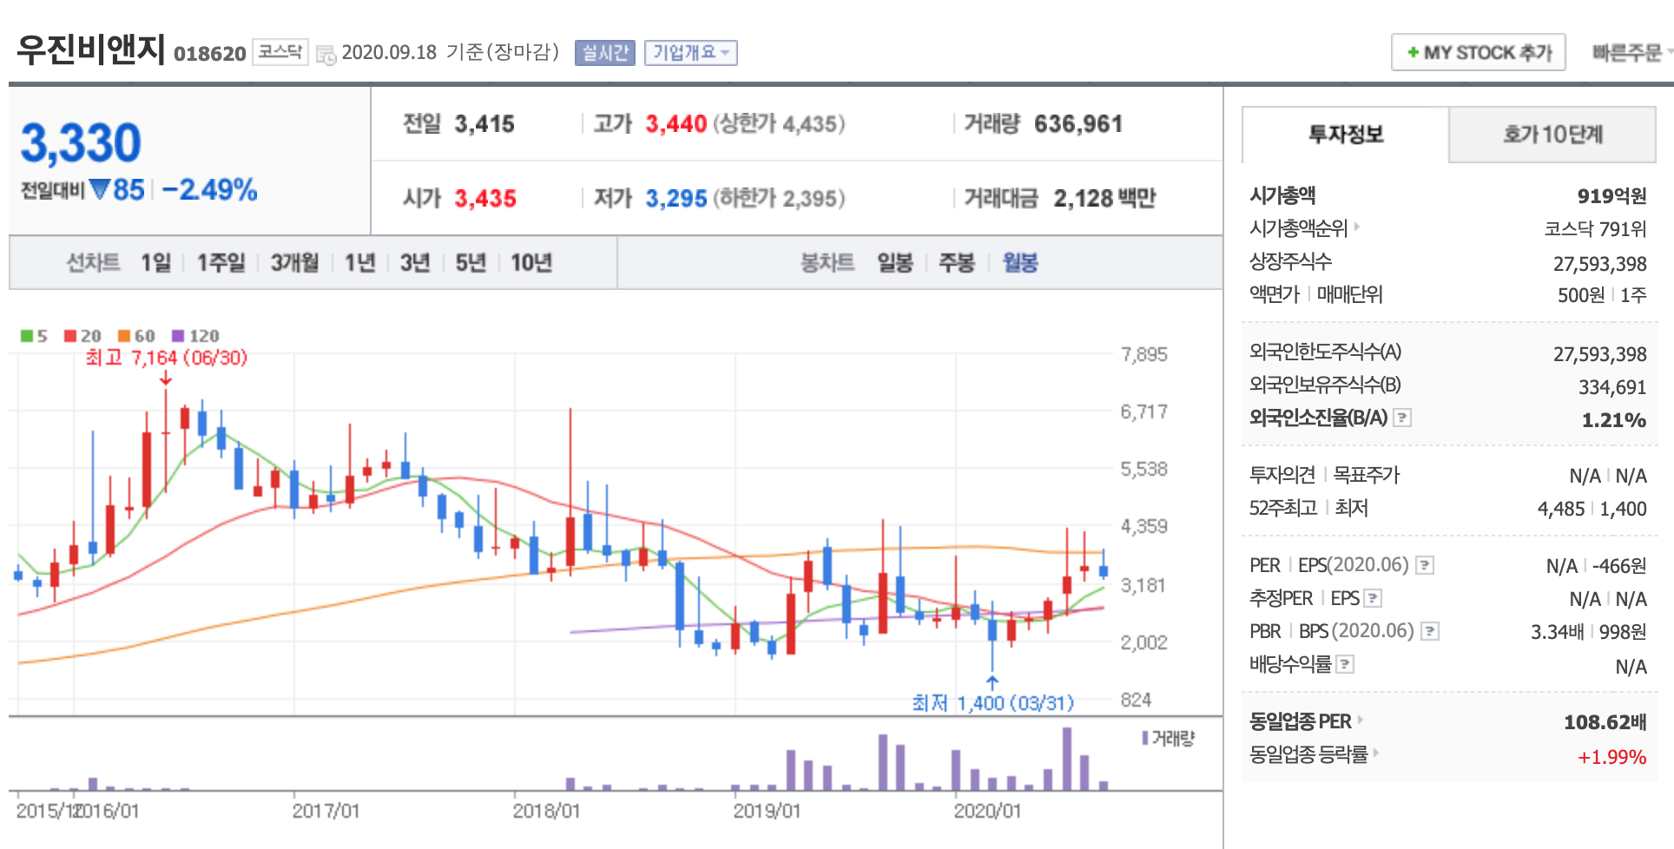1674x849 pixels.
Task: Click the calendar icon beside the date
Action: click(326, 55)
